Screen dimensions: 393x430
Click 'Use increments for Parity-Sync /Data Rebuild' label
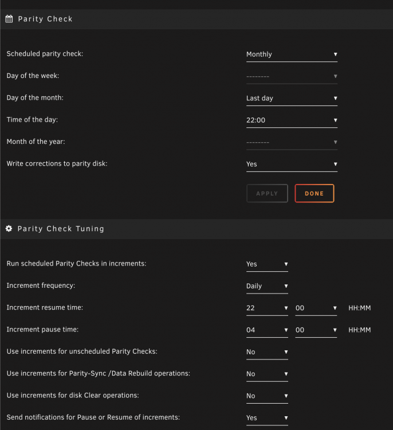[x=98, y=373]
